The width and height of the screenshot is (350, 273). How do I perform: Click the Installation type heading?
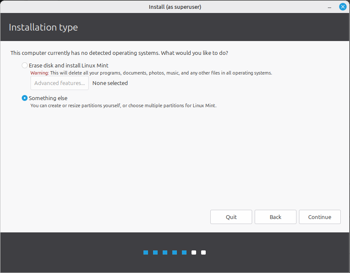click(43, 28)
